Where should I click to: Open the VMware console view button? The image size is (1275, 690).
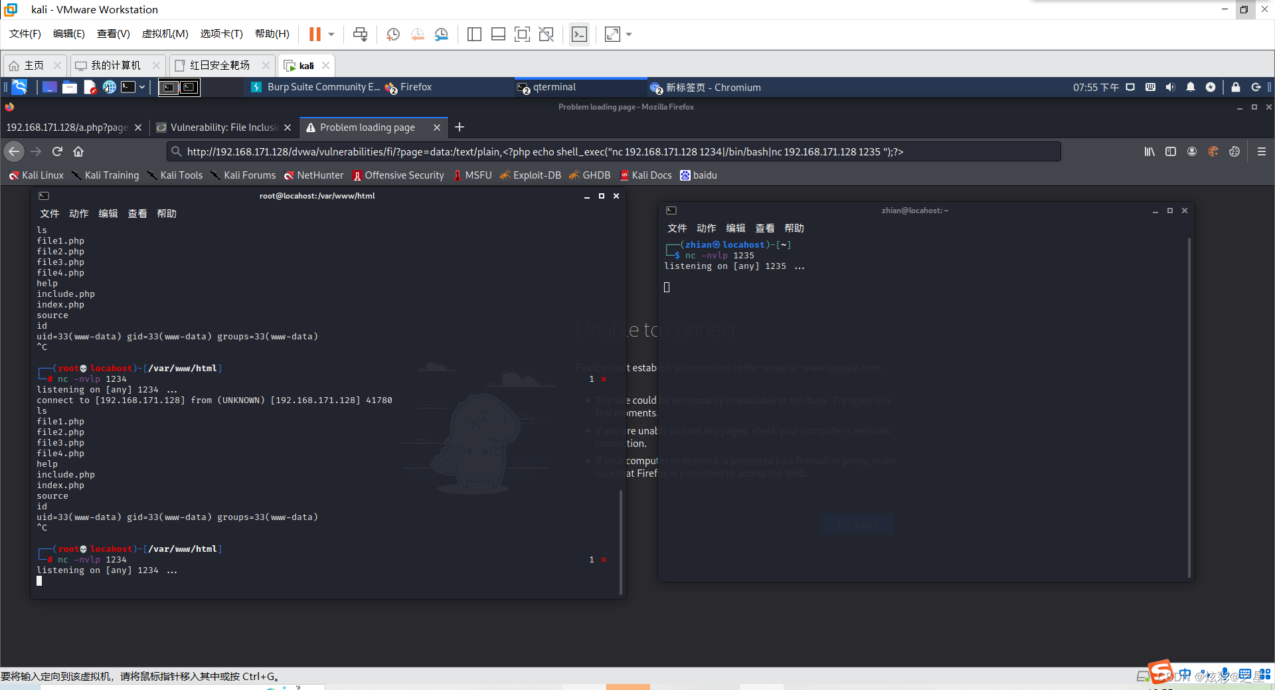click(579, 34)
